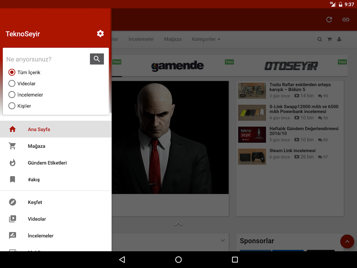
Task: Open Steam Link incelemesi article
Action: pyautogui.click(x=292, y=150)
